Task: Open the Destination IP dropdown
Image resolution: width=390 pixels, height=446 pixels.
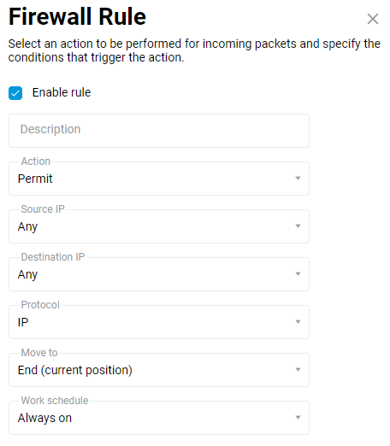Action: tap(159, 274)
